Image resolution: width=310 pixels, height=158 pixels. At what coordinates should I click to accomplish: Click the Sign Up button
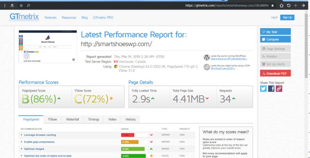click(x=287, y=17)
